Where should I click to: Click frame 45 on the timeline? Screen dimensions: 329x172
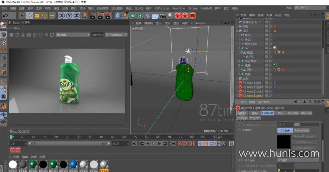tap(112, 137)
